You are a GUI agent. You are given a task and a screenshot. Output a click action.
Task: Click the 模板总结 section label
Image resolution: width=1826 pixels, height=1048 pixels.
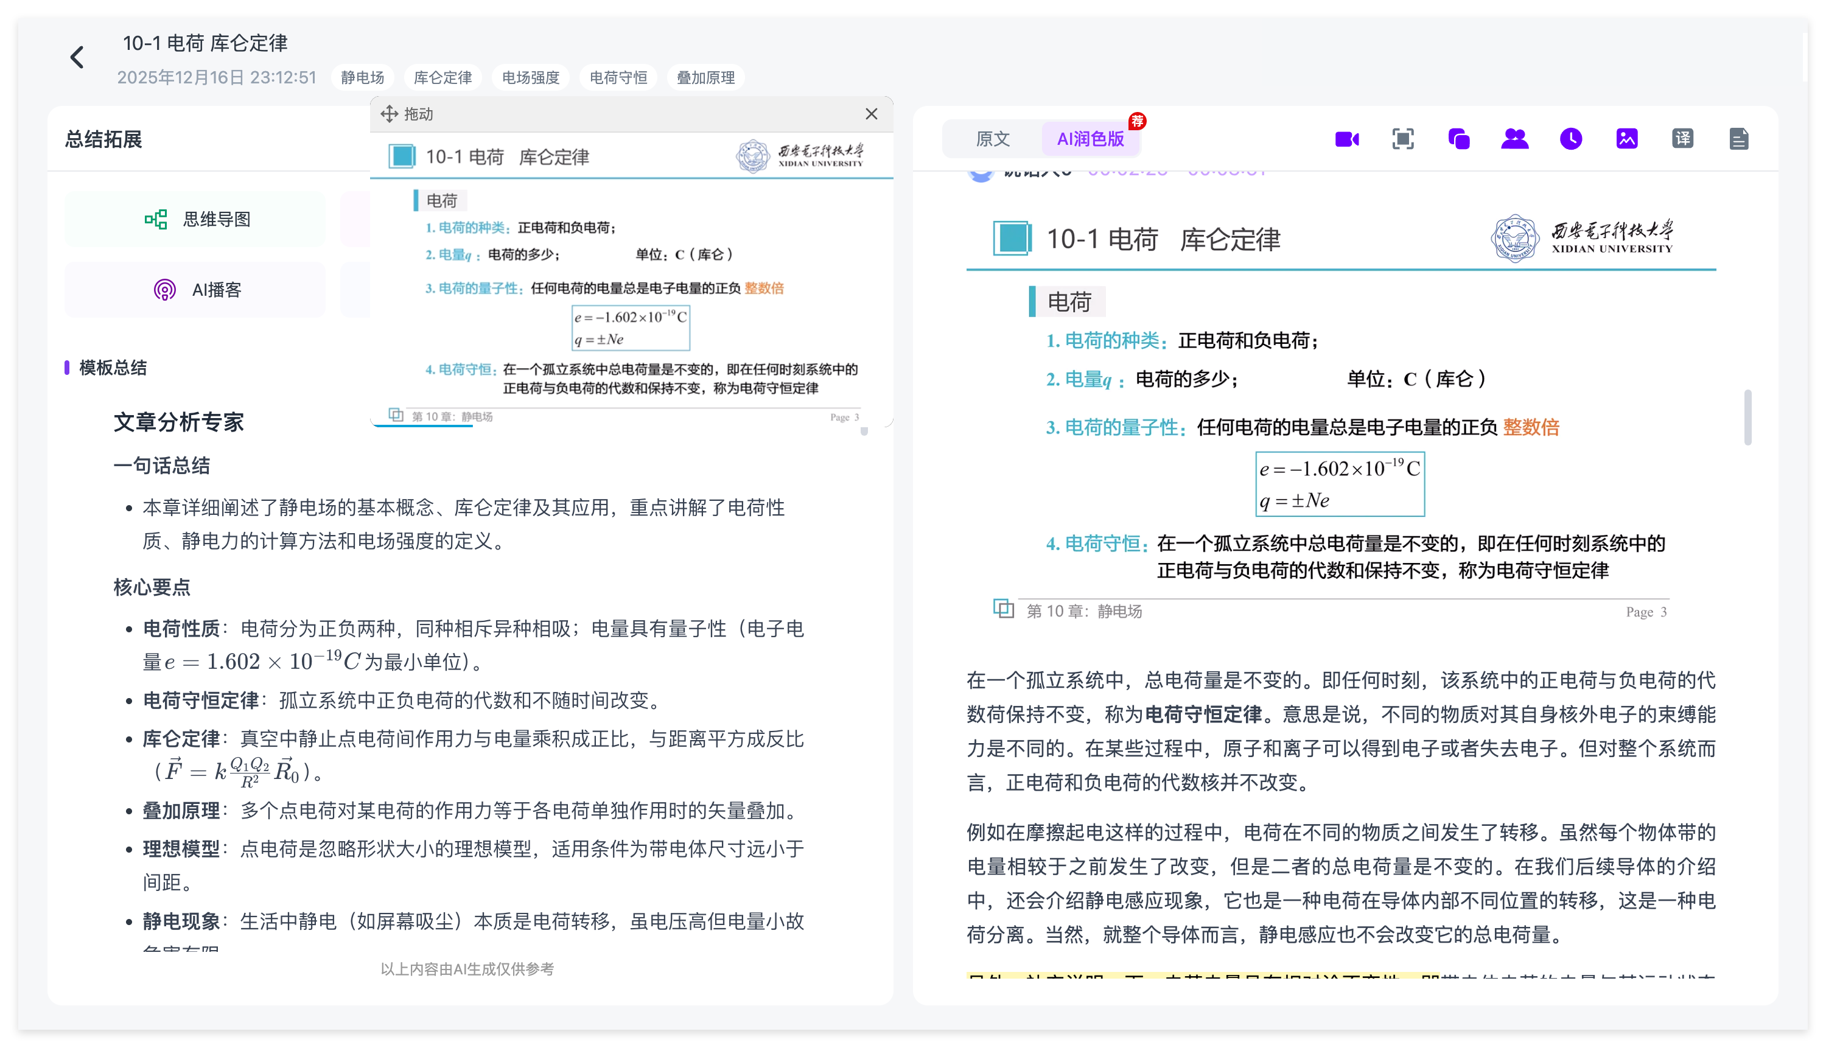click(112, 368)
